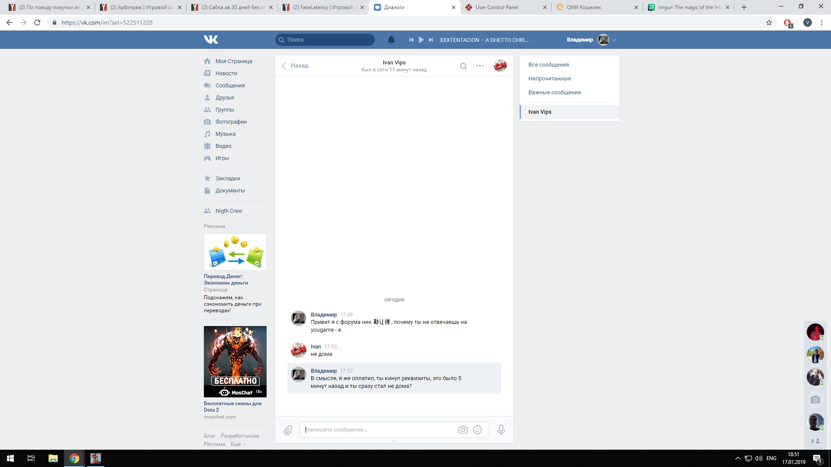Bookmark page with the star icon
The height and width of the screenshot is (467, 831).
tap(769, 23)
